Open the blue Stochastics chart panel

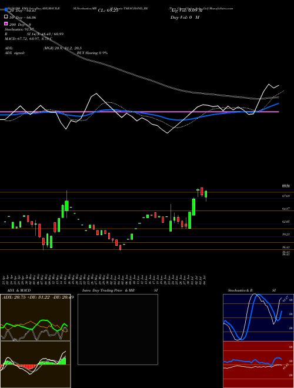click(x=258, y=317)
